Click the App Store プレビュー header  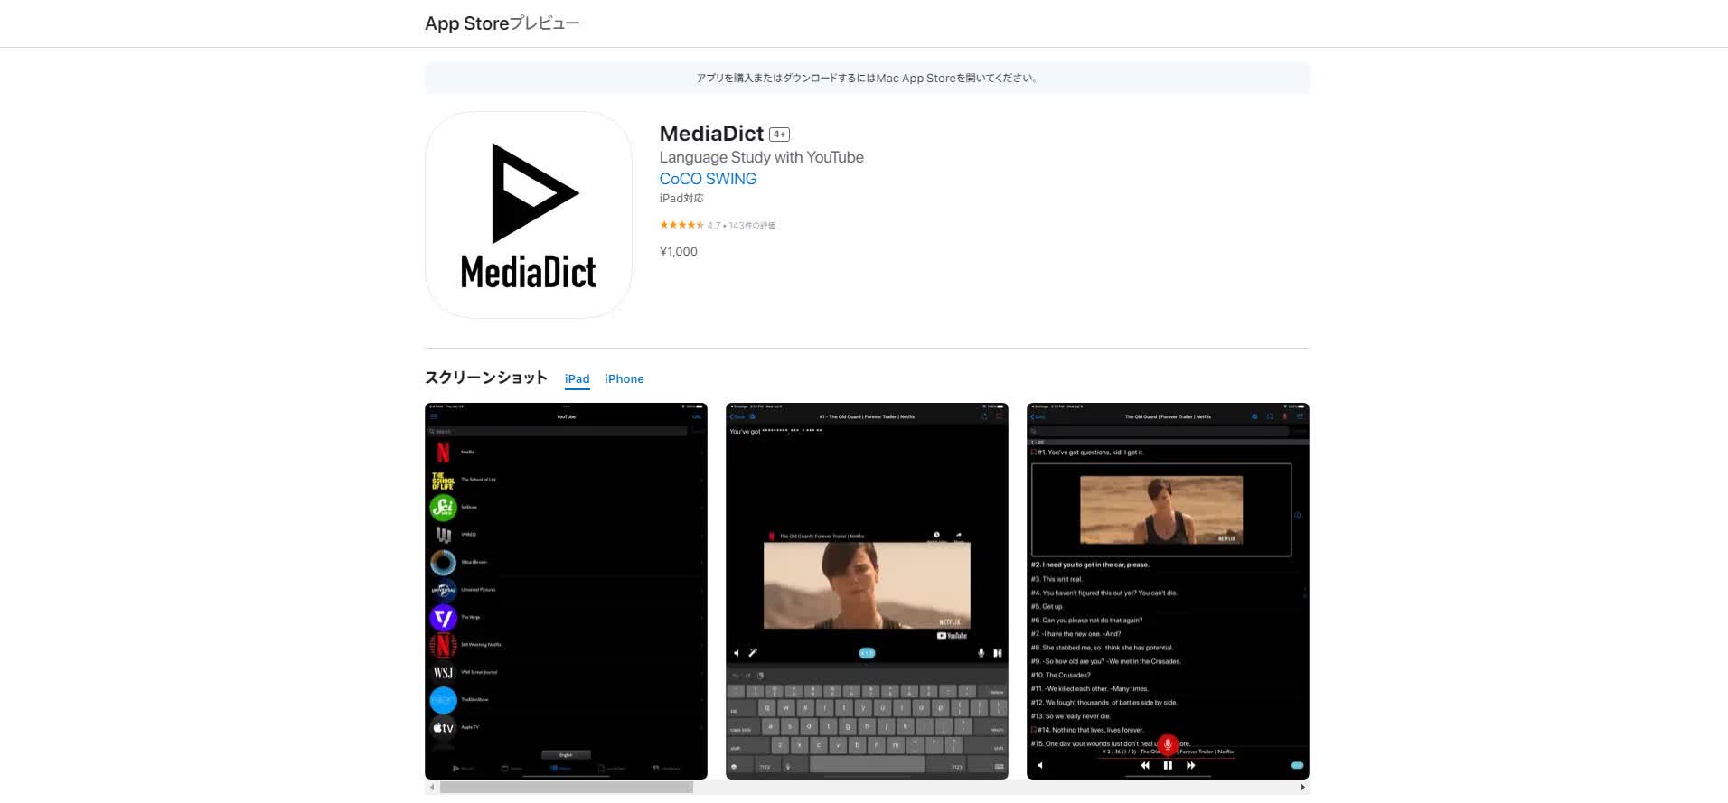click(x=502, y=23)
